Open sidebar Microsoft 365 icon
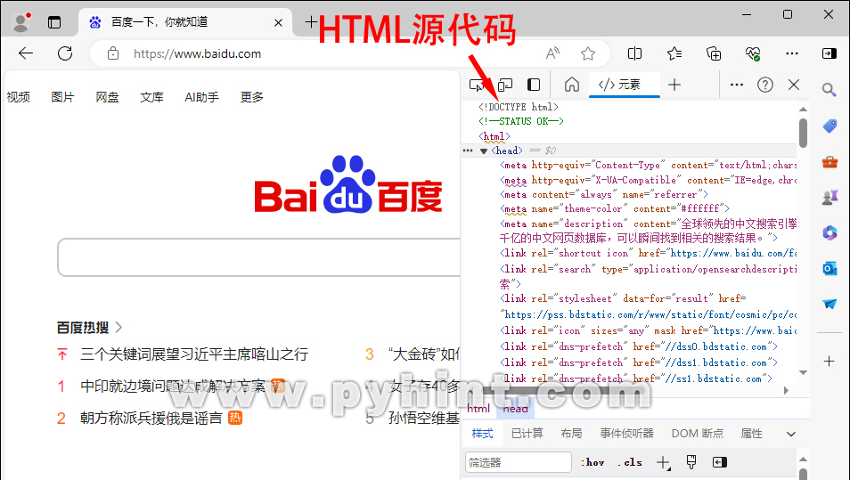This screenshot has width=850, height=480. [x=830, y=233]
